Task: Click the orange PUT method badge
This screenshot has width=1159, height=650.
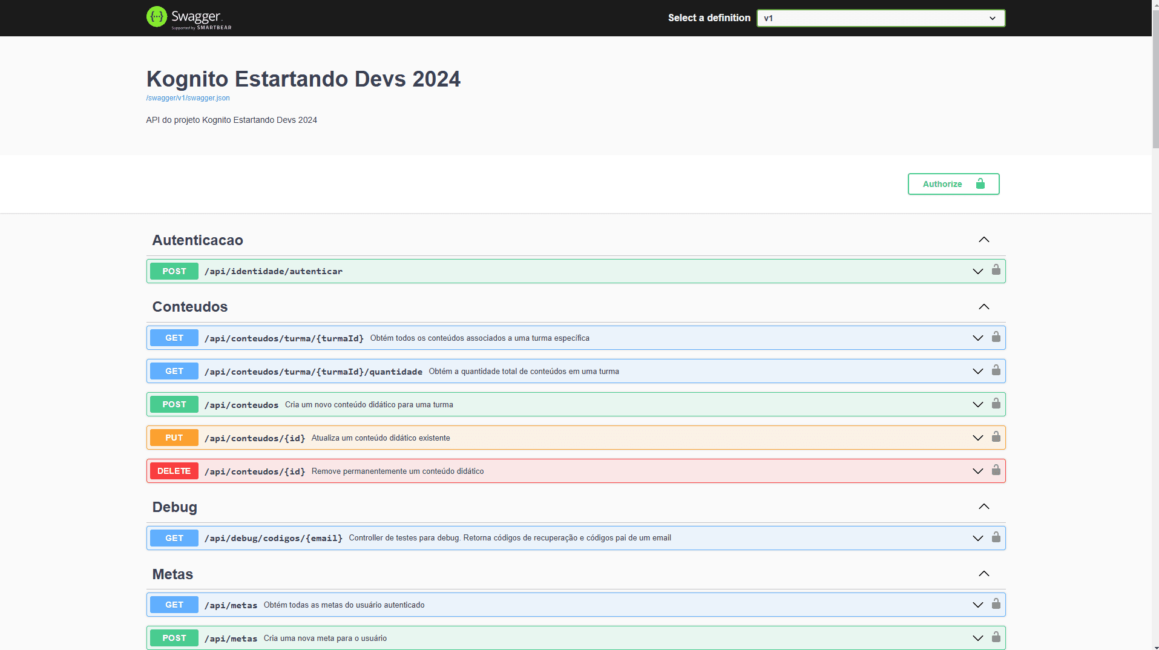Action: coord(174,438)
